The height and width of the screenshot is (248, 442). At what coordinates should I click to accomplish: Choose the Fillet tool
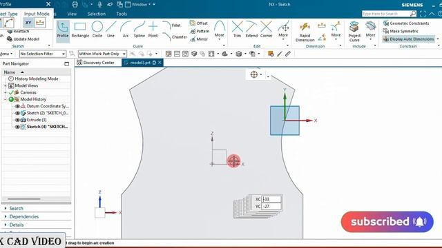click(172, 25)
